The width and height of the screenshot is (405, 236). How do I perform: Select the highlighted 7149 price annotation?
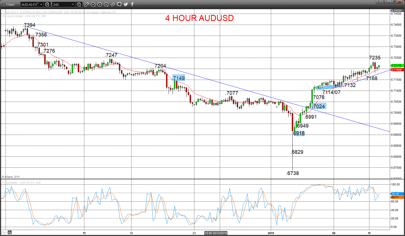tap(179, 78)
